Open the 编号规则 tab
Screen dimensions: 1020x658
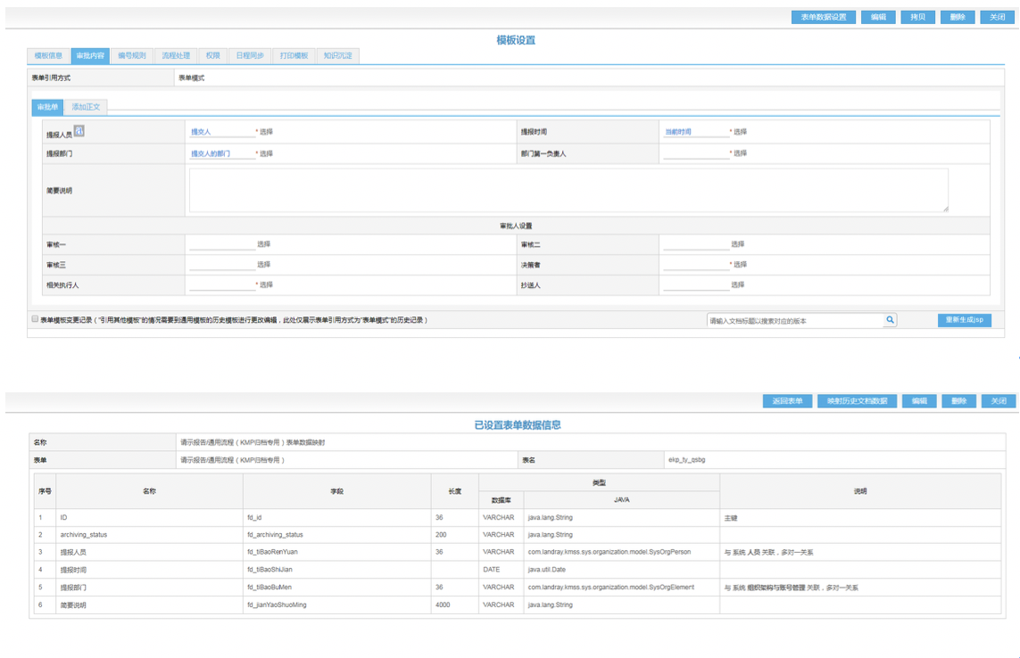(x=132, y=55)
